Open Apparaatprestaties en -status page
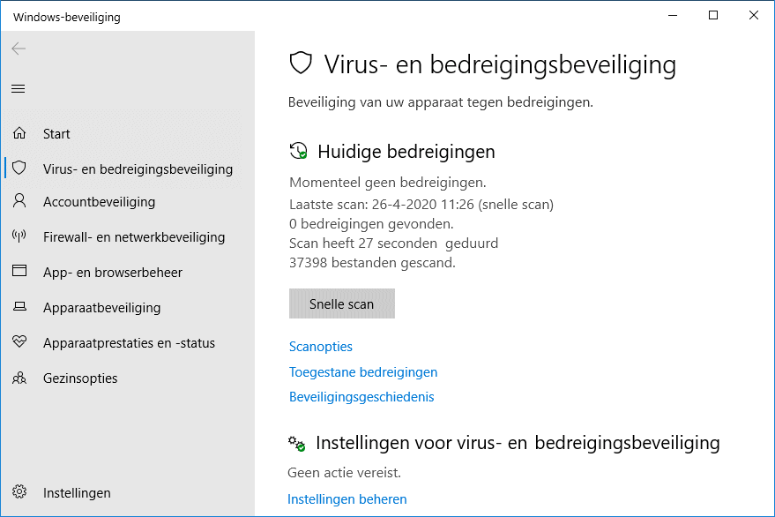This screenshot has width=775, height=517. pos(129,343)
